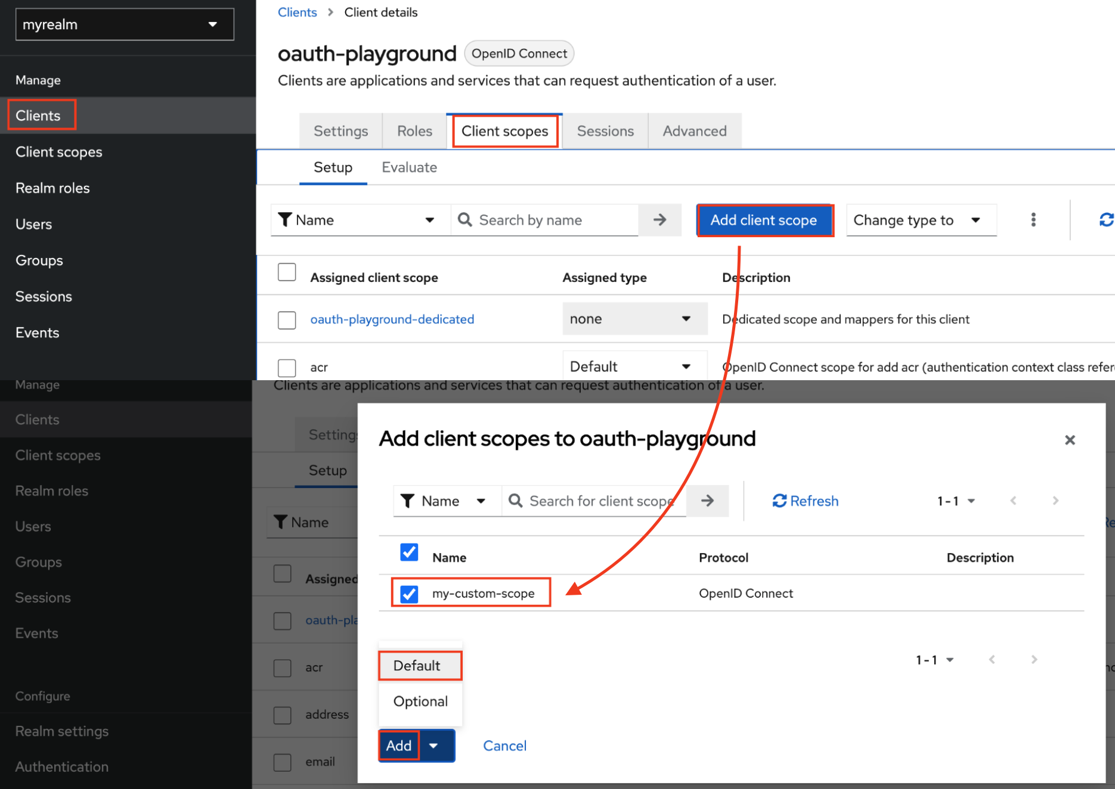This screenshot has height=789, width=1115.
Task: Toggle the select-all checkbox in the dialog
Action: pyautogui.click(x=409, y=552)
